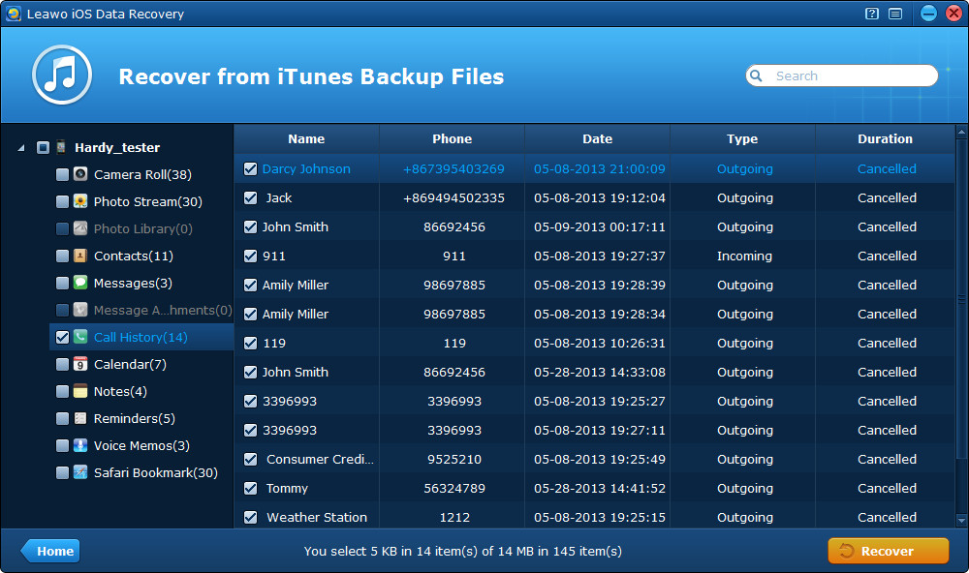Check the Camera Roll checkbox

point(62,175)
